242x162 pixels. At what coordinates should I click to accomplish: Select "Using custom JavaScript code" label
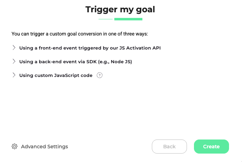click(56, 75)
